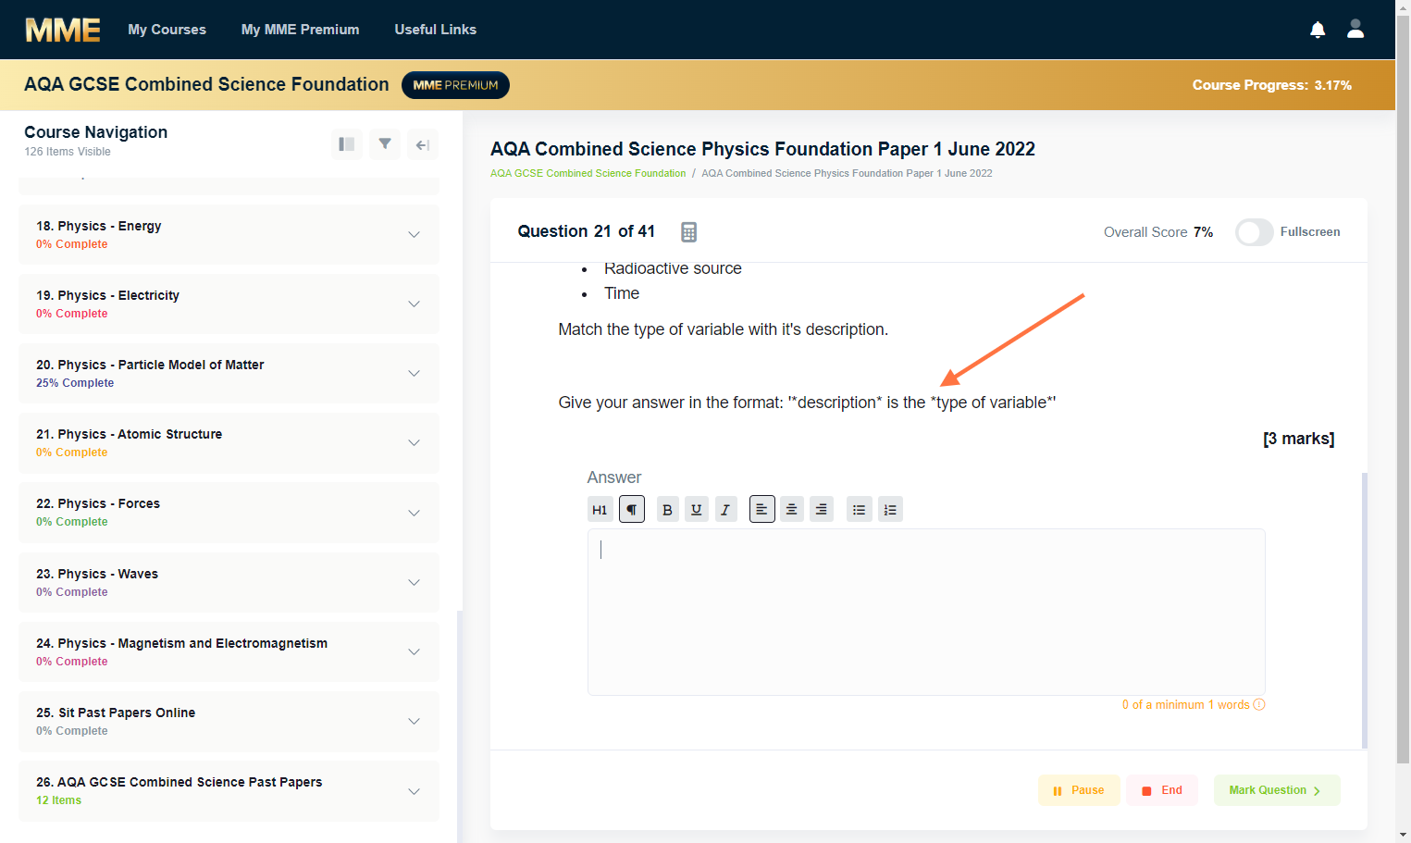Image resolution: width=1411 pixels, height=843 pixels.
Task: Click the minimum words info icon
Action: (x=1259, y=704)
